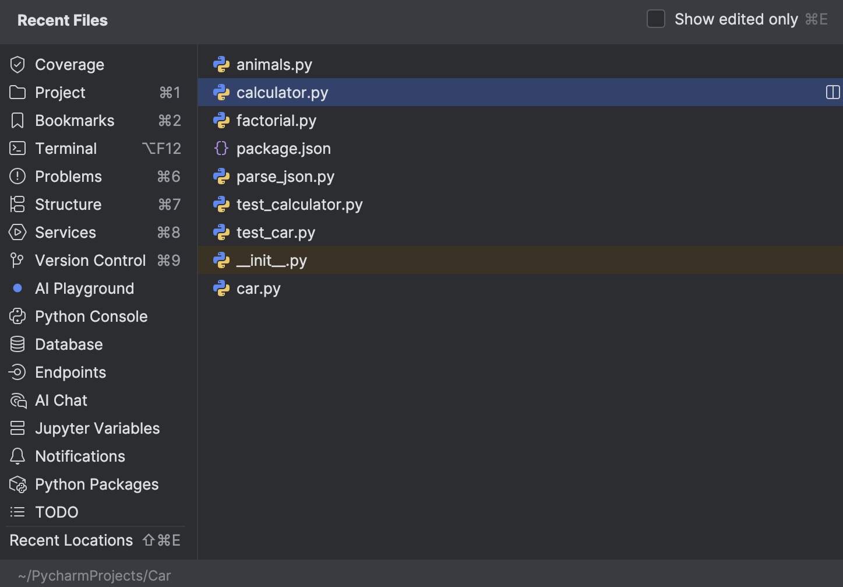843x587 pixels.
Task: Click the AI Playground blue dot indicator
Action: click(x=17, y=288)
